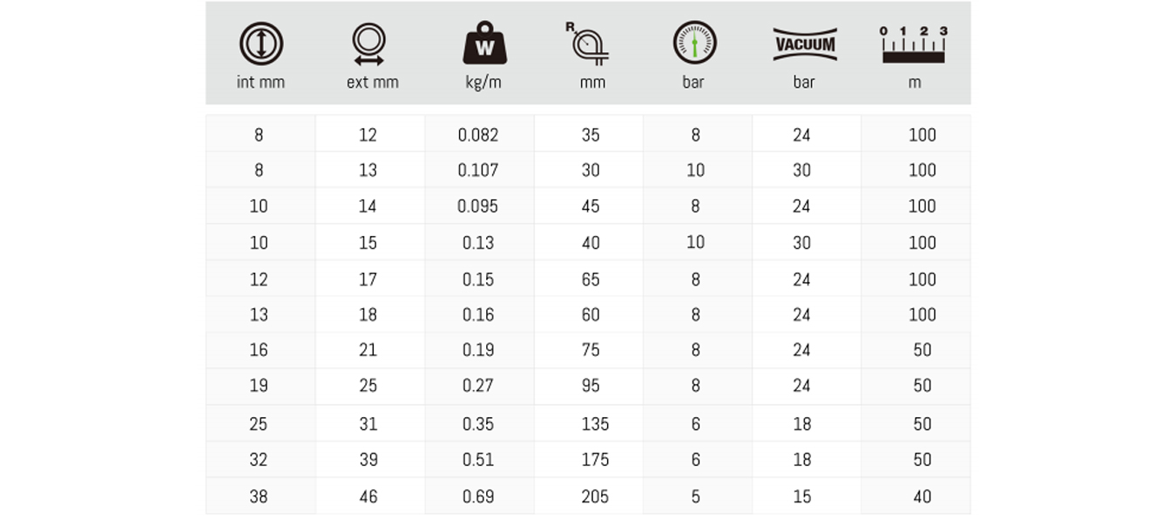Click the 0.082 weight cell

478,135
